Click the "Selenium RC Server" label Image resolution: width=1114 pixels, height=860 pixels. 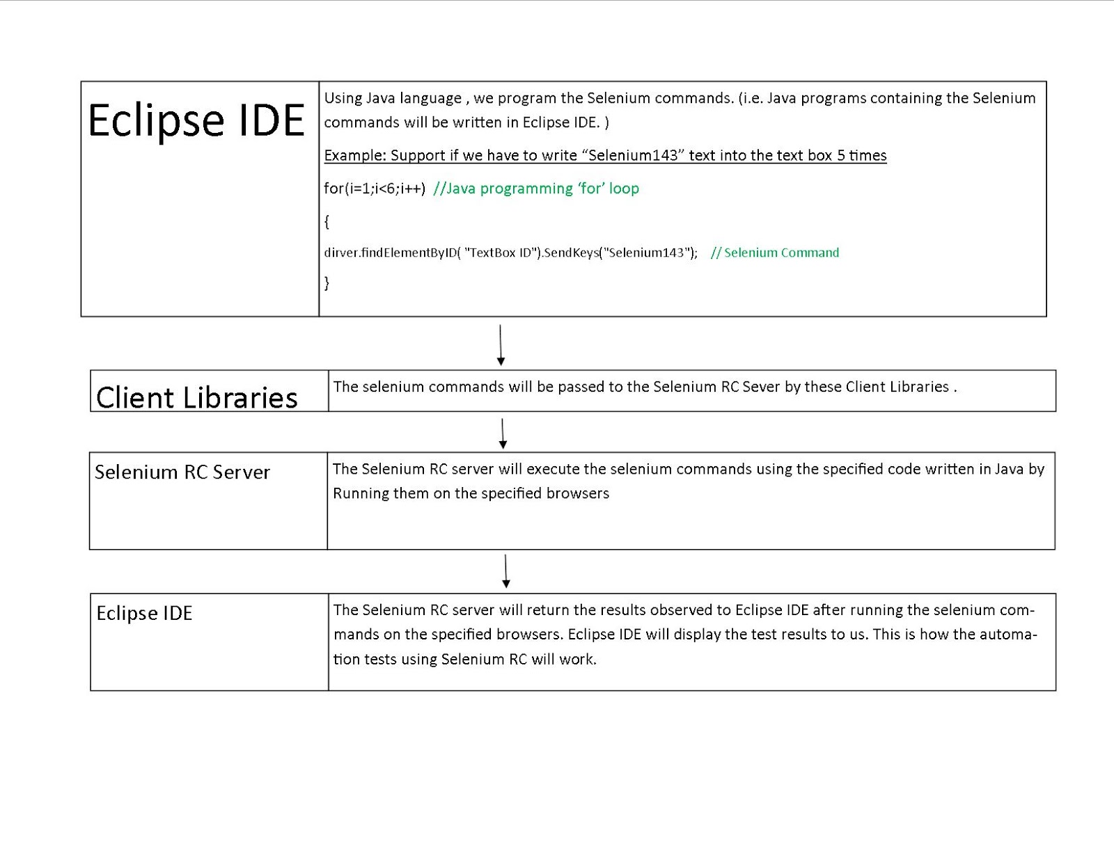click(182, 472)
